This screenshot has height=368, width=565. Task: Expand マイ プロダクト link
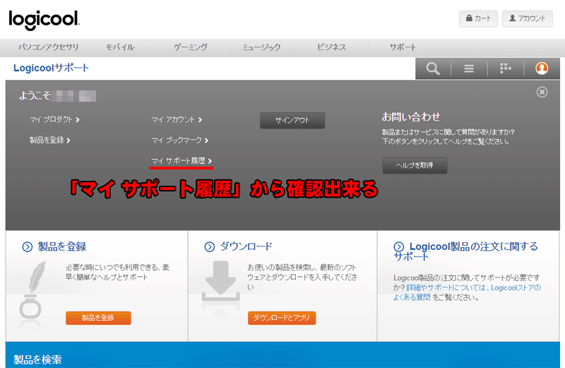click(x=54, y=120)
